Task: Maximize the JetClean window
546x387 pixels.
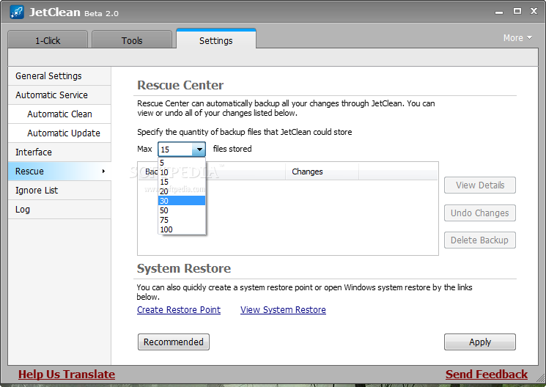Action: pyautogui.click(x=517, y=11)
